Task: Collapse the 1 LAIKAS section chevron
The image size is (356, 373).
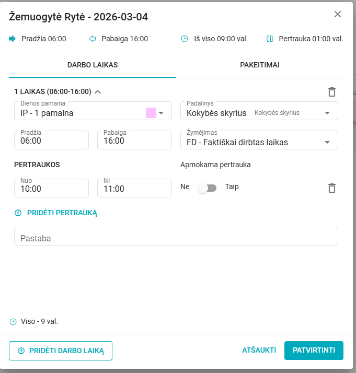Action: (98, 92)
